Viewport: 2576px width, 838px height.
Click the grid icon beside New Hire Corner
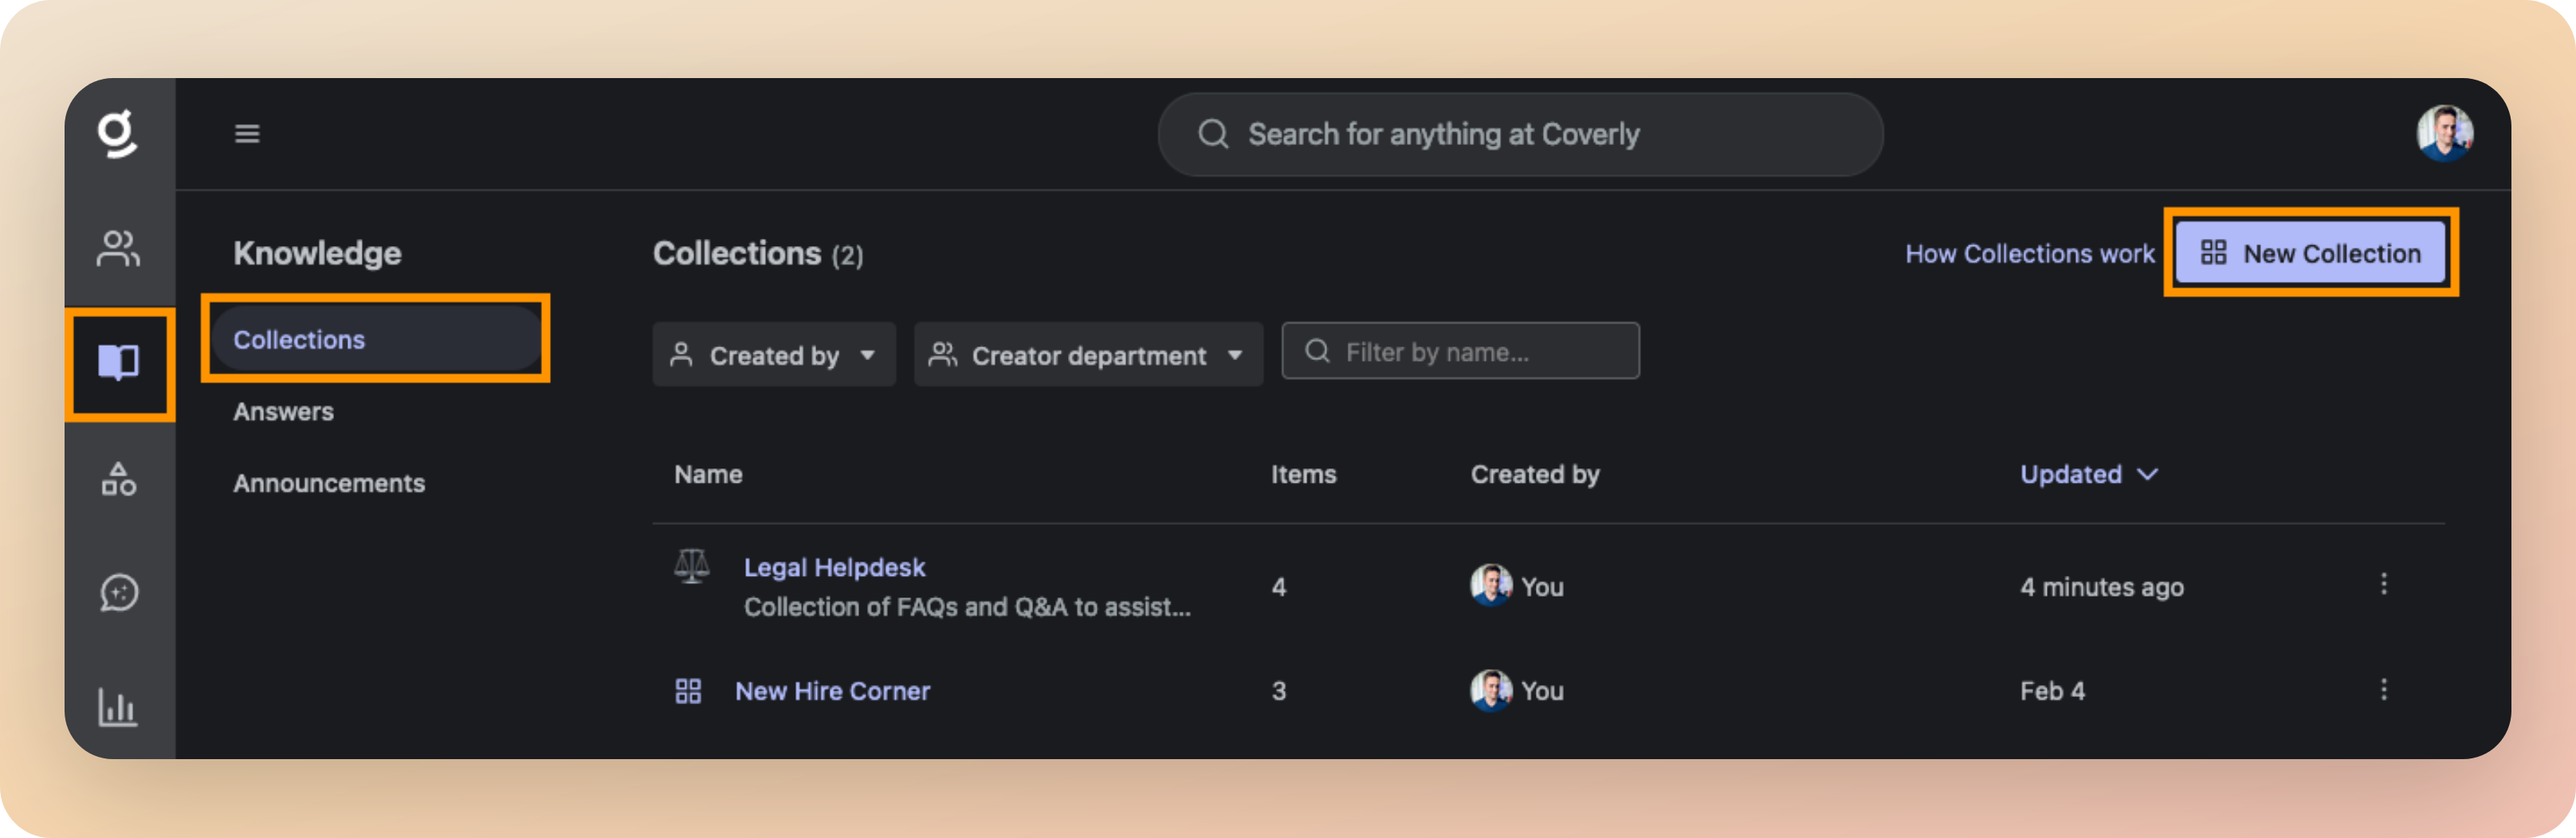tap(688, 690)
